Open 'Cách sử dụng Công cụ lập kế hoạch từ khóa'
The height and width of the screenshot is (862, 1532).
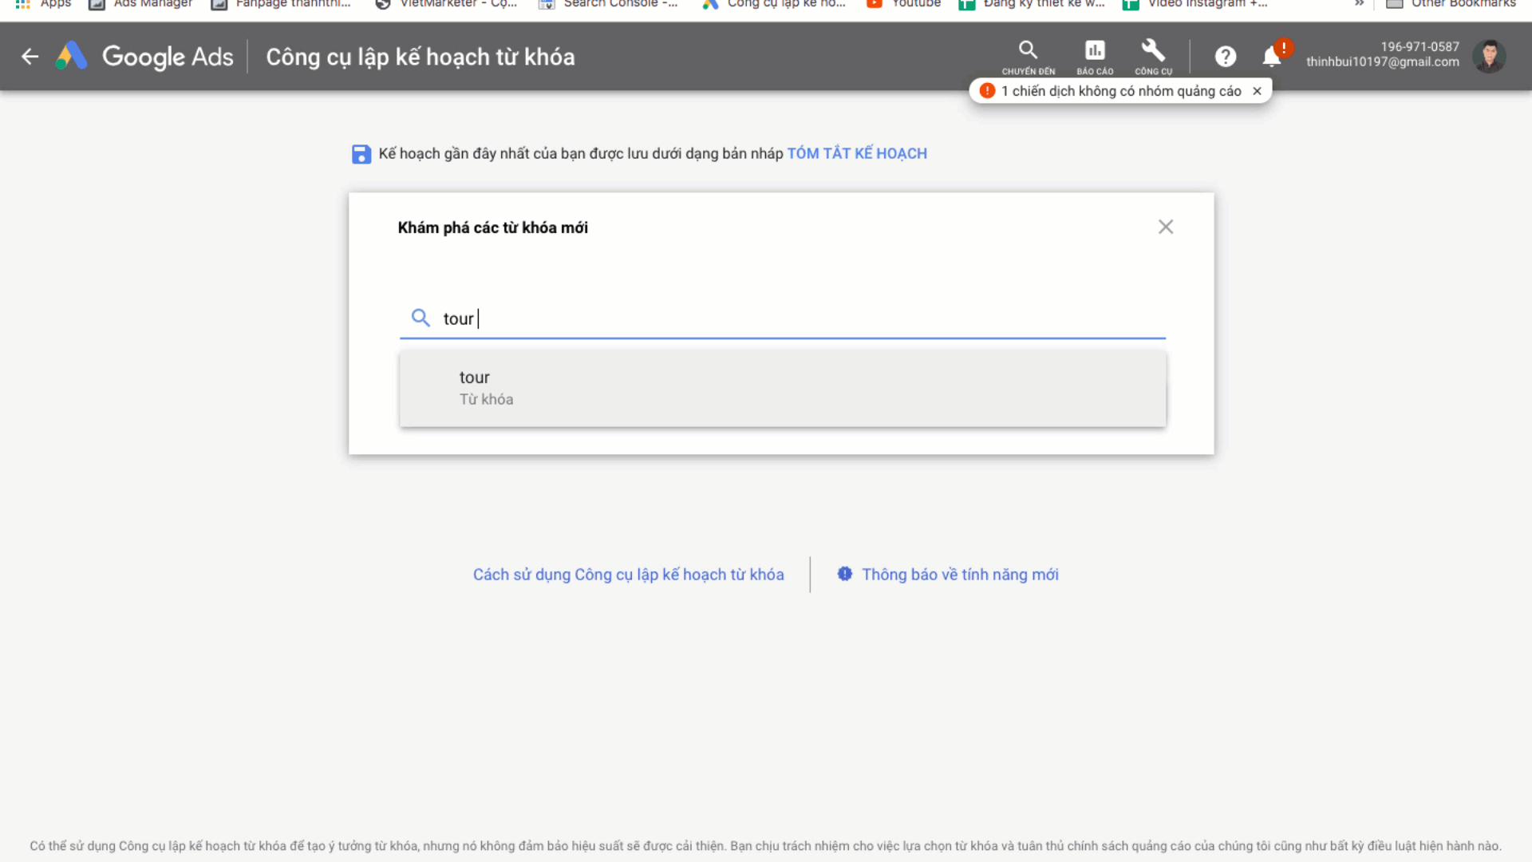[628, 575]
